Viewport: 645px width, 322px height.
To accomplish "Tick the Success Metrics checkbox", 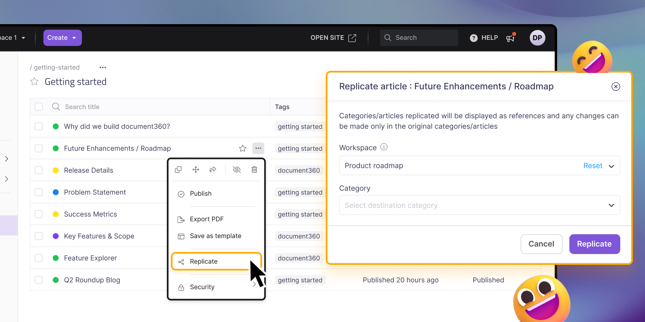I will 39,214.
